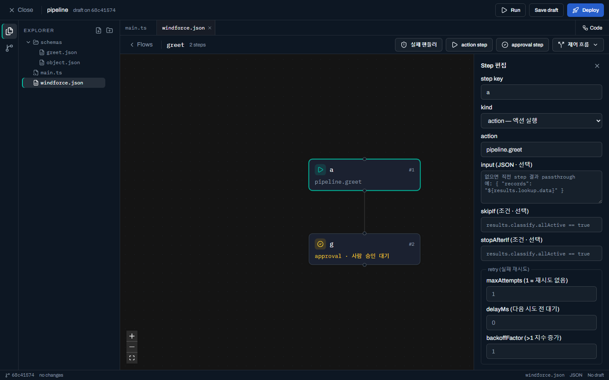Screen dimensions: 609x380
Task: Close the windforce.json tab
Action: (x=210, y=28)
